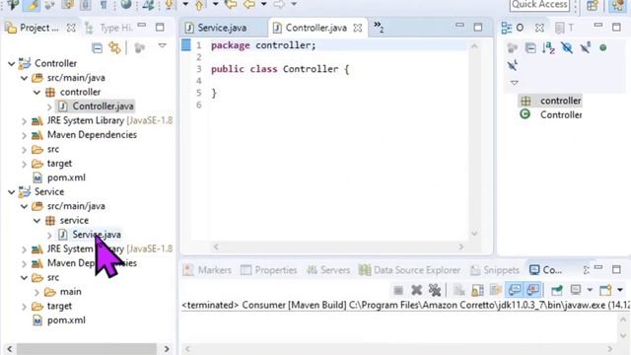Screen dimensions: 631x355
Task: Expand Controller.java file node in tree
Action: point(49,106)
